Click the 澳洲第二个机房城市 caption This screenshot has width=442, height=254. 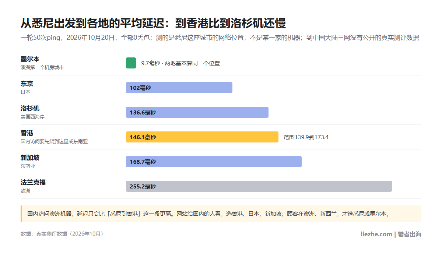[x=42, y=67]
